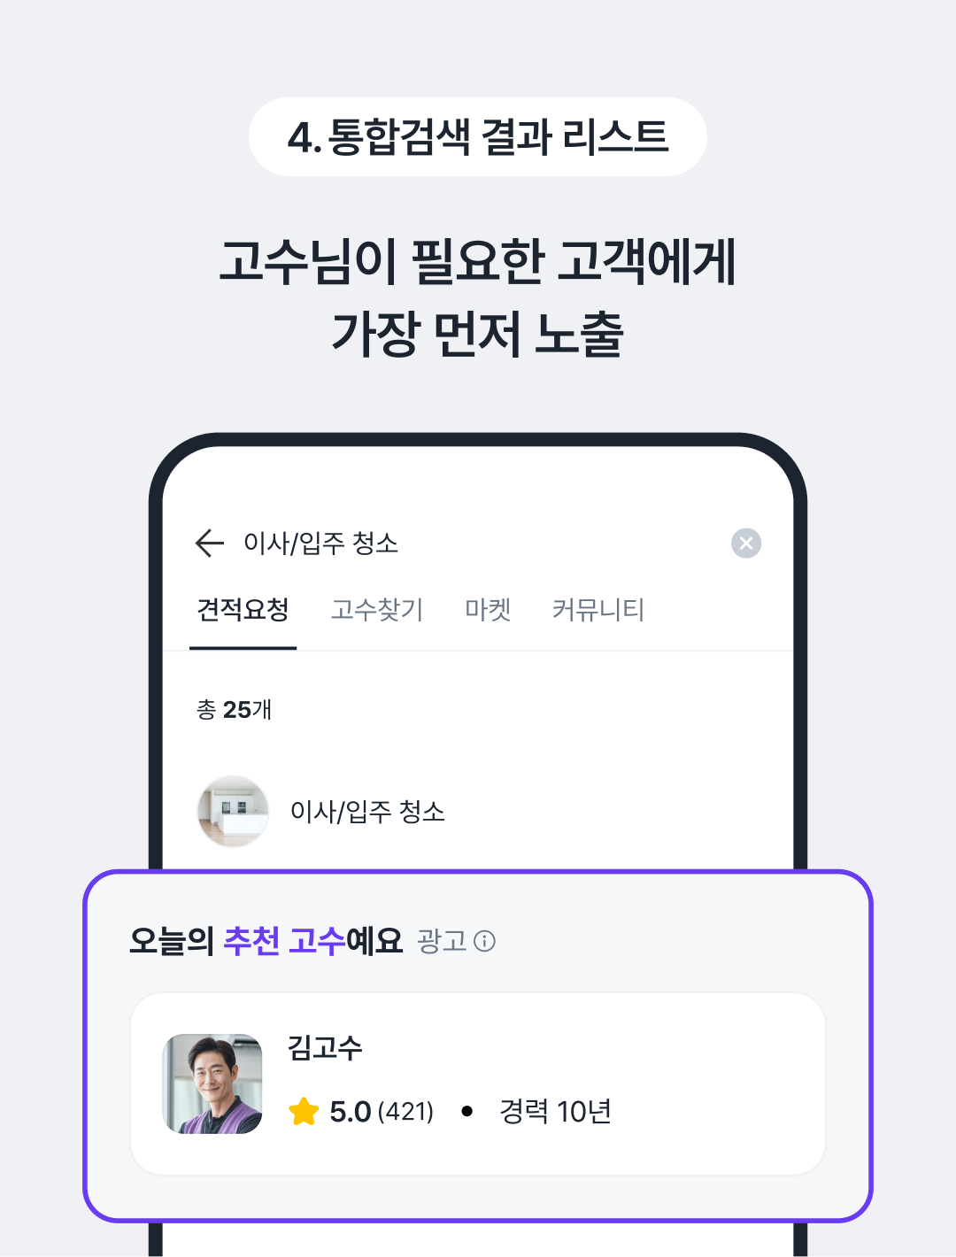The height and width of the screenshot is (1257, 956).
Task: Select the 이사/입주 청소 service thumbnail
Action: pos(233,811)
